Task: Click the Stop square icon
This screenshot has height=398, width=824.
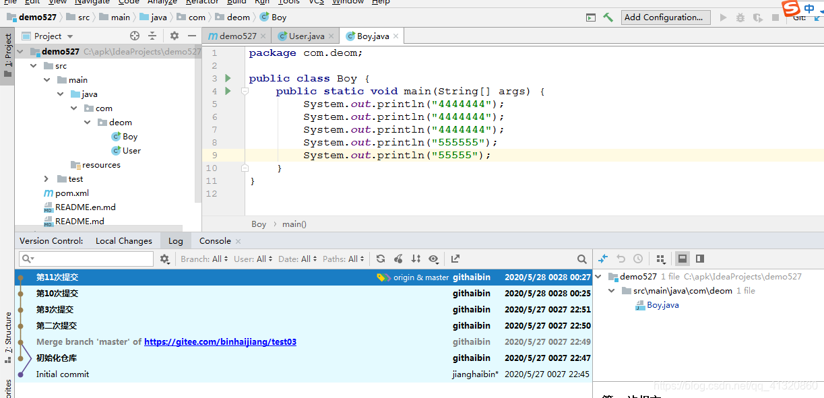Action: pos(775,18)
